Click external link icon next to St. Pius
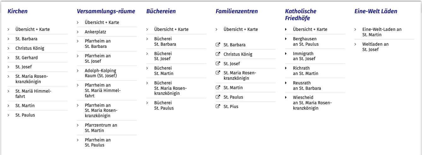The height and width of the screenshot is (155, 422). click(218, 106)
